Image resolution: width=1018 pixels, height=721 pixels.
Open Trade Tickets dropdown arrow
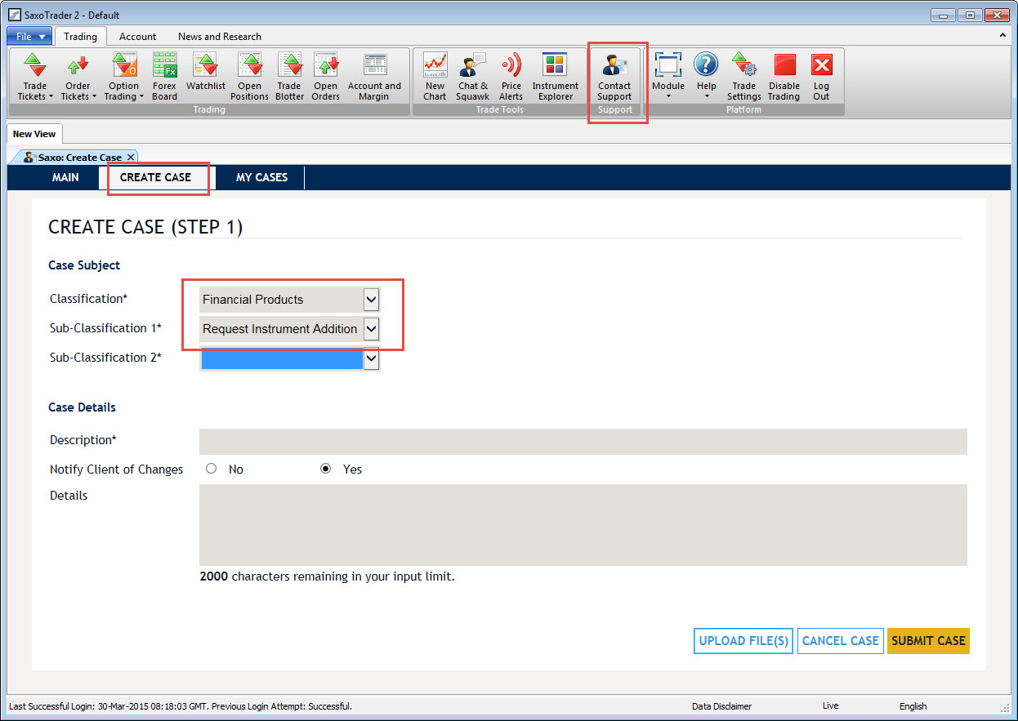pos(51,96)
